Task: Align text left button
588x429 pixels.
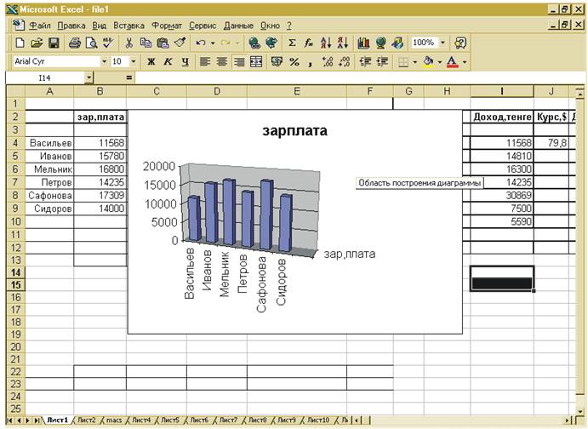Action: tap(205, 62)
